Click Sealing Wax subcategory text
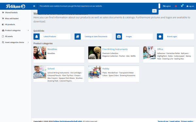 pos(179,59)
